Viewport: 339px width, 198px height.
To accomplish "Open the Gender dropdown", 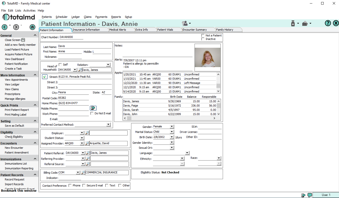I will coord(172,127).
